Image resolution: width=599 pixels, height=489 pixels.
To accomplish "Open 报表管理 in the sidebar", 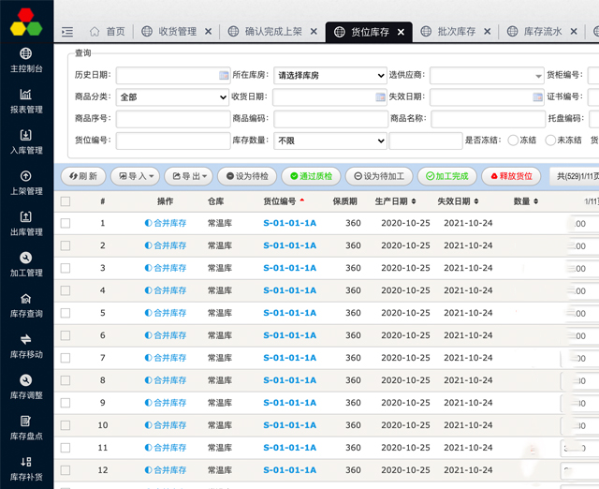I will point(26,101).
